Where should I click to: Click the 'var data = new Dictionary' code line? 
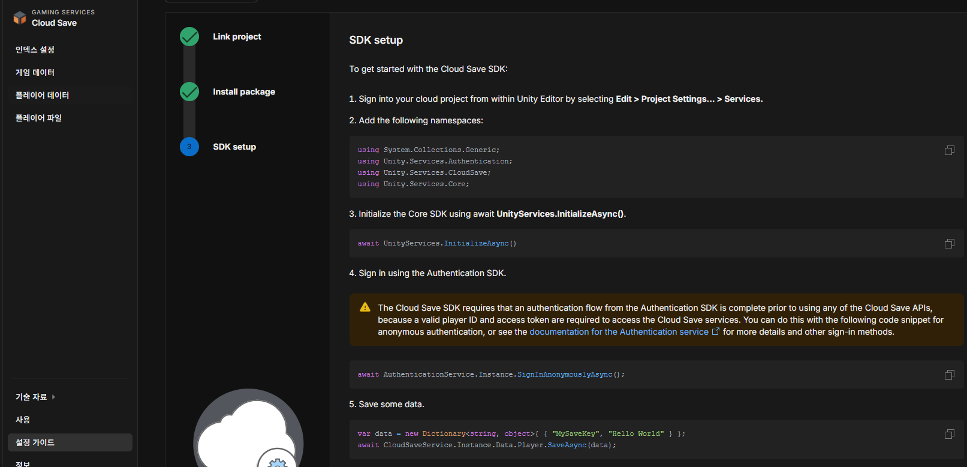(x=521, y=433)
